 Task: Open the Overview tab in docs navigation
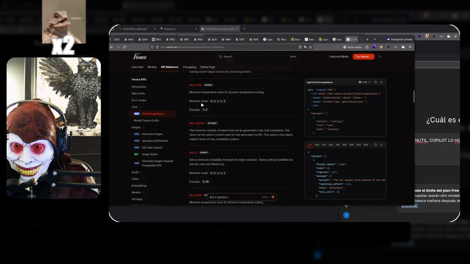point(137,67)
